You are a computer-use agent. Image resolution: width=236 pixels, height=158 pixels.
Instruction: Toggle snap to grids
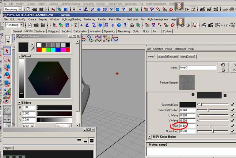point(147,25)
